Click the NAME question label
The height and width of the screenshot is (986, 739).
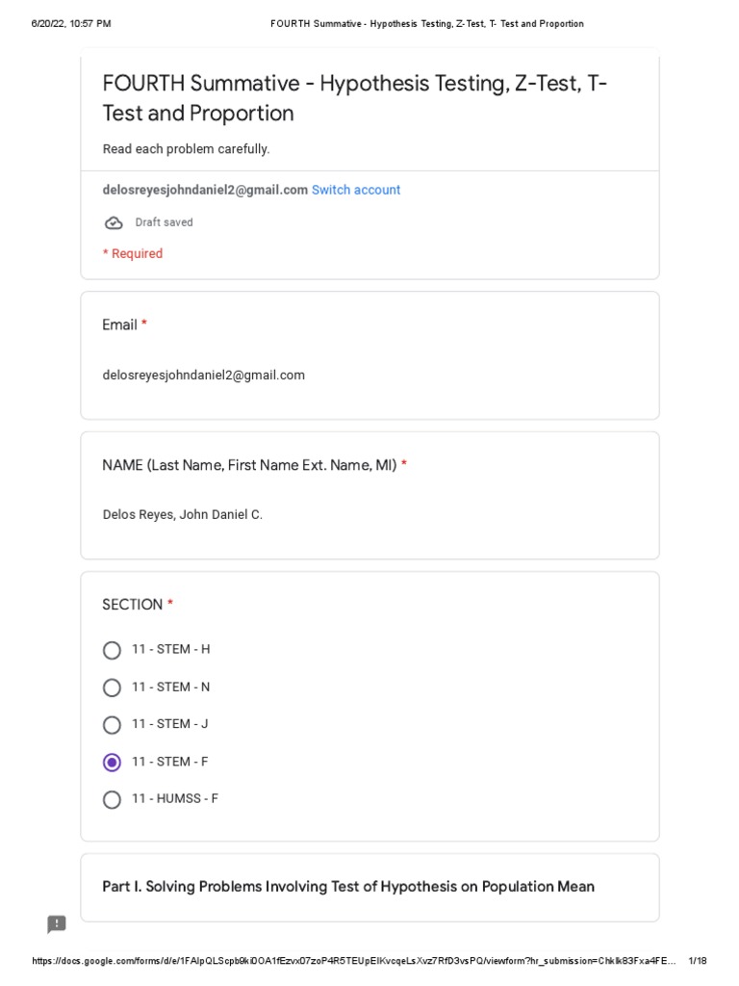[x=249, y=466]
